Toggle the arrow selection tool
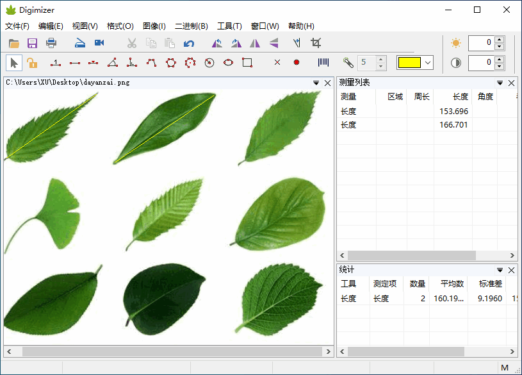Viewport: 522px width, 375px height. click(x=14, y=63)
